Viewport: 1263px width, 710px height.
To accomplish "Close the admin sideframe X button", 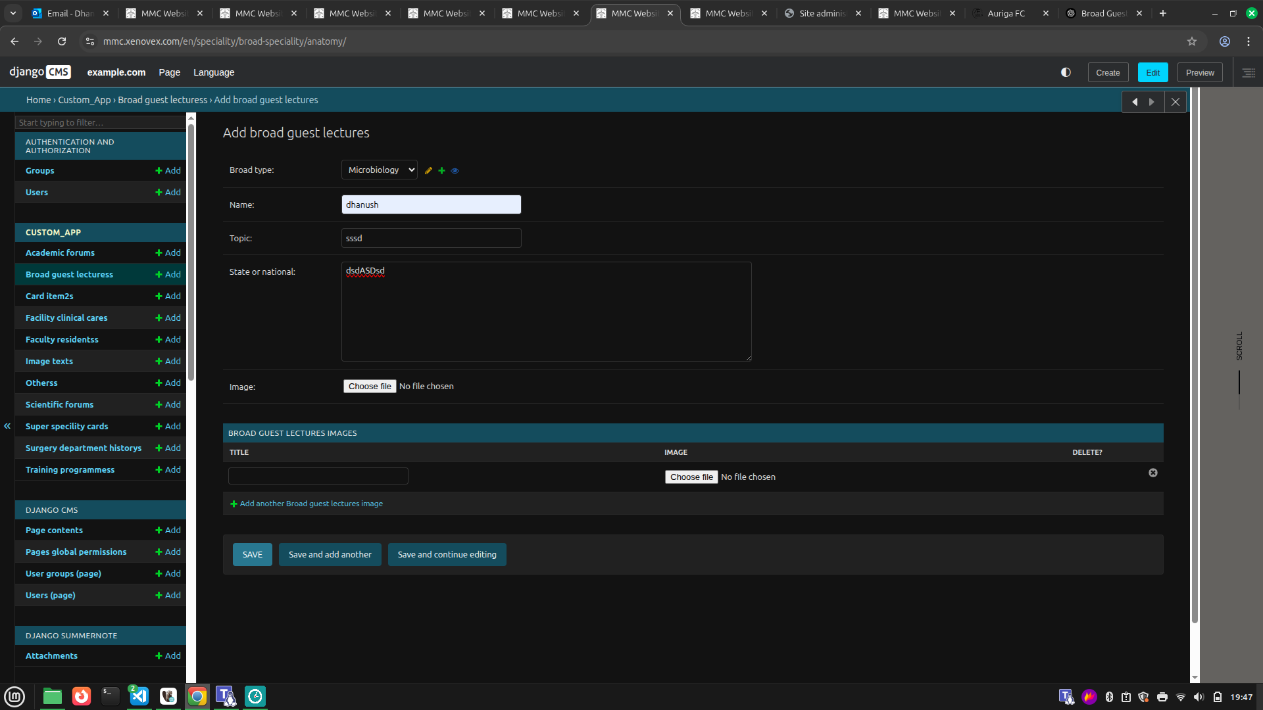I will tap(1176, 102).
